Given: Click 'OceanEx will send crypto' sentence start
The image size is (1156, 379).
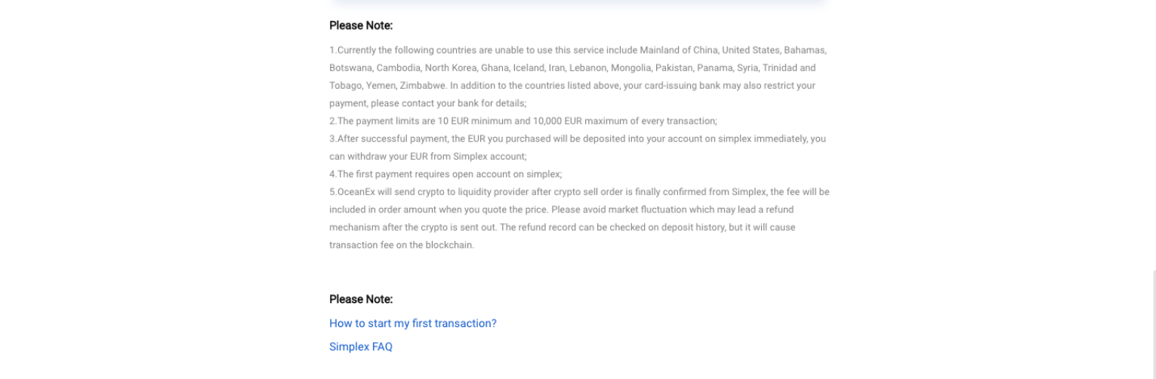Looking at the screenshot, I should click(x=390, y=192).
